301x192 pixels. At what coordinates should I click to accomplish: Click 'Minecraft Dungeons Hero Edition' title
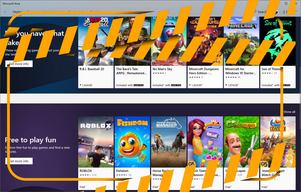click(204, 71)
